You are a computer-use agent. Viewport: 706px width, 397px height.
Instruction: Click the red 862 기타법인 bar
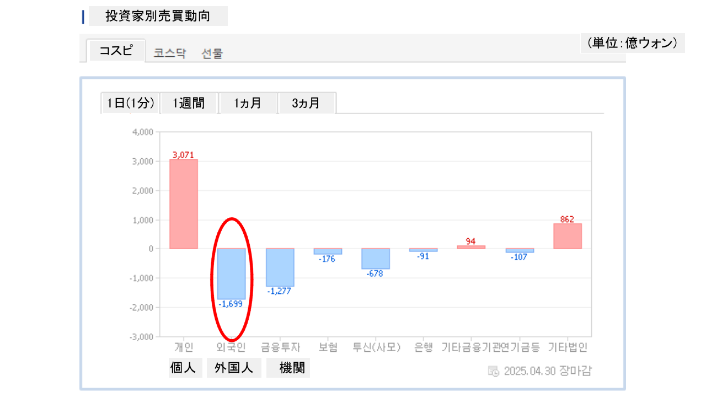click(568, 236)
